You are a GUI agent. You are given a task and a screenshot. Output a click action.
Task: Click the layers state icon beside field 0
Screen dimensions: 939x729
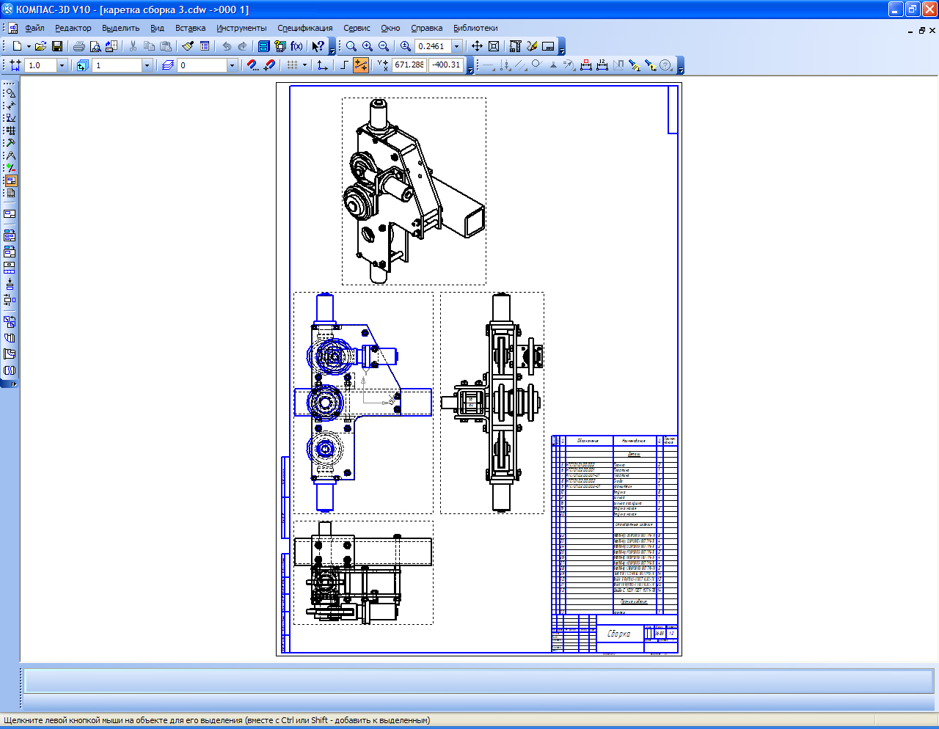coord(167,65)
